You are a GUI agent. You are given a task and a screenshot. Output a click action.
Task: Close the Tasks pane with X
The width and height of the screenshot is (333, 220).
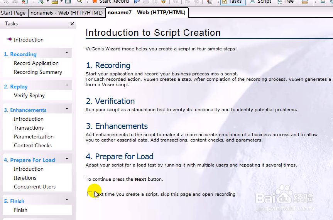click(x=72, y=24)
